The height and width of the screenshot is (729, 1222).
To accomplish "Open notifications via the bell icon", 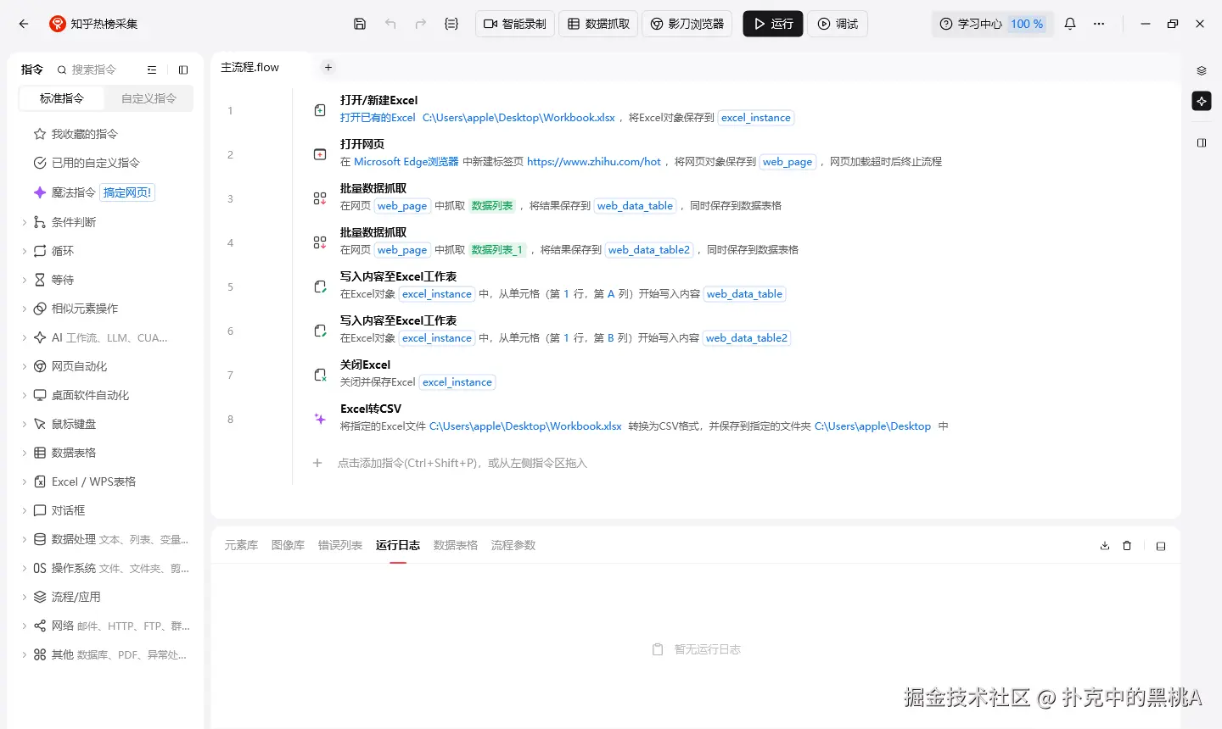I will 1070,24.
